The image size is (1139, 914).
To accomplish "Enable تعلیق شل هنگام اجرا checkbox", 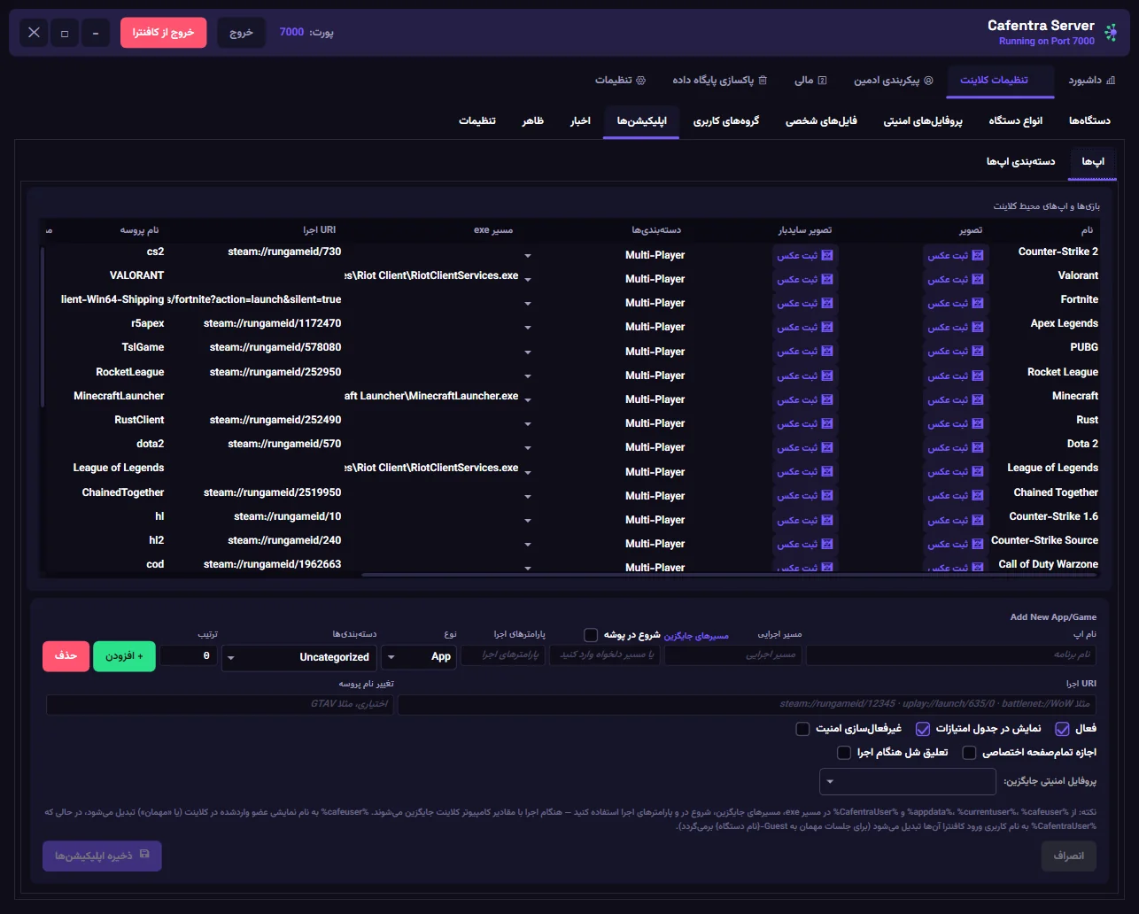I will coord(844,753).
